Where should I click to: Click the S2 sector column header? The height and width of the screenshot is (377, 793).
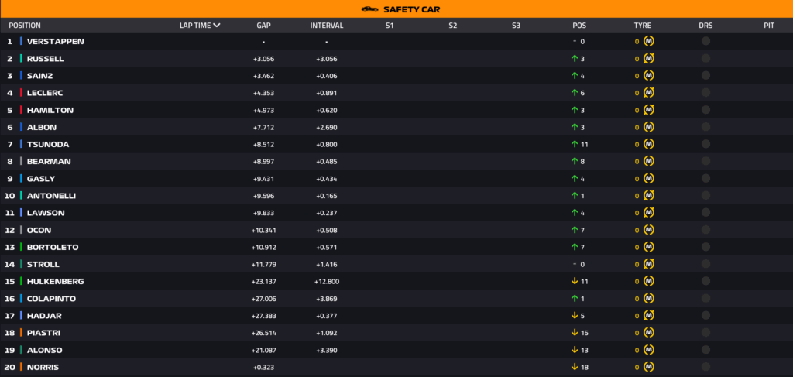[452, 26]
